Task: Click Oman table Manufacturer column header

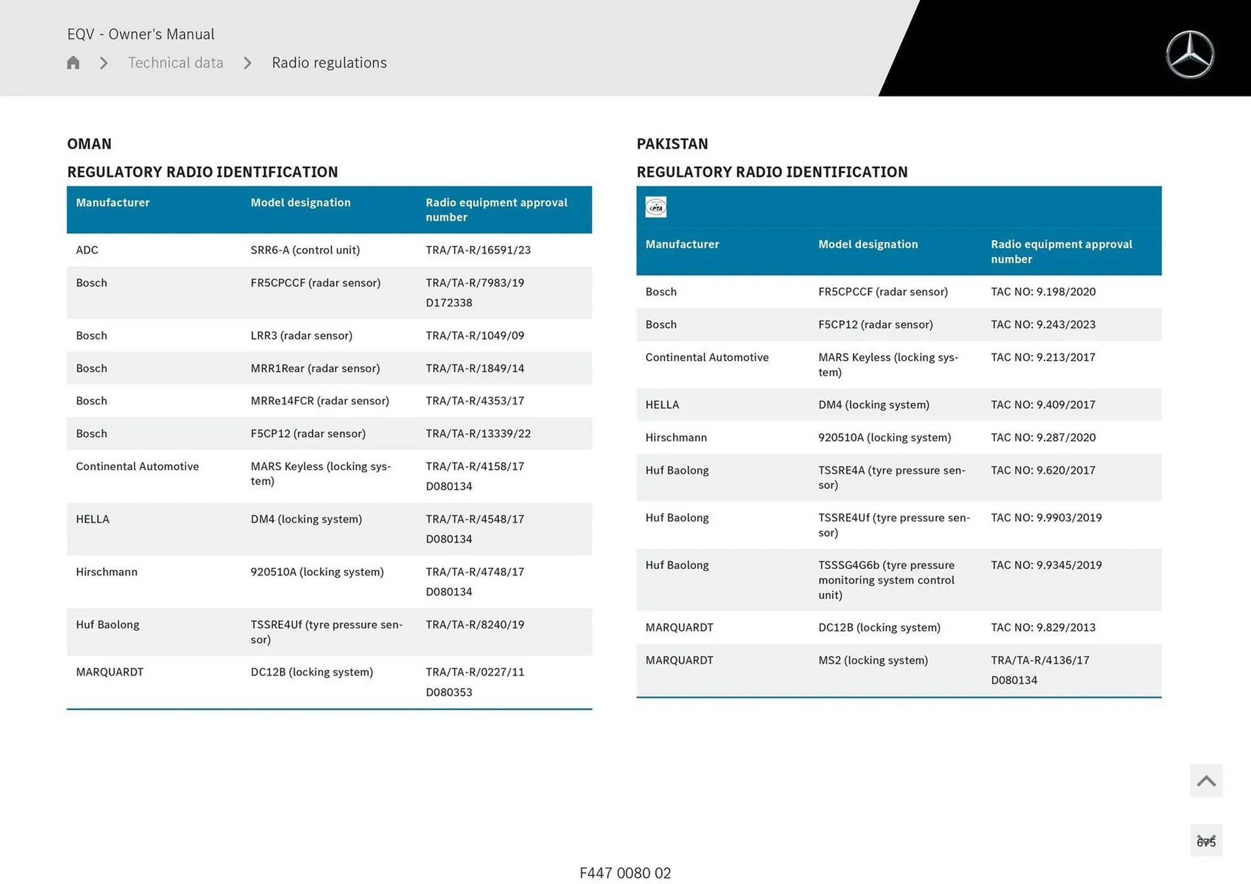Action: point(113,202)
